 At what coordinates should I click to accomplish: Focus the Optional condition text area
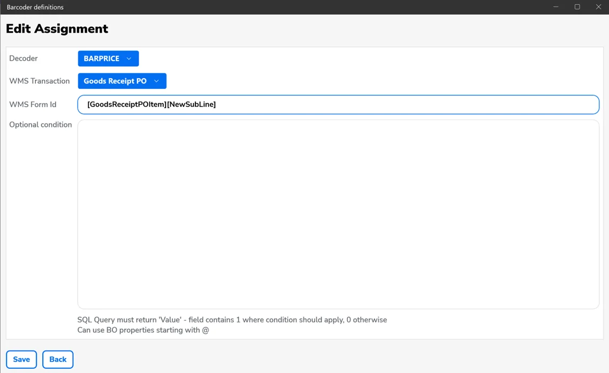338,214
